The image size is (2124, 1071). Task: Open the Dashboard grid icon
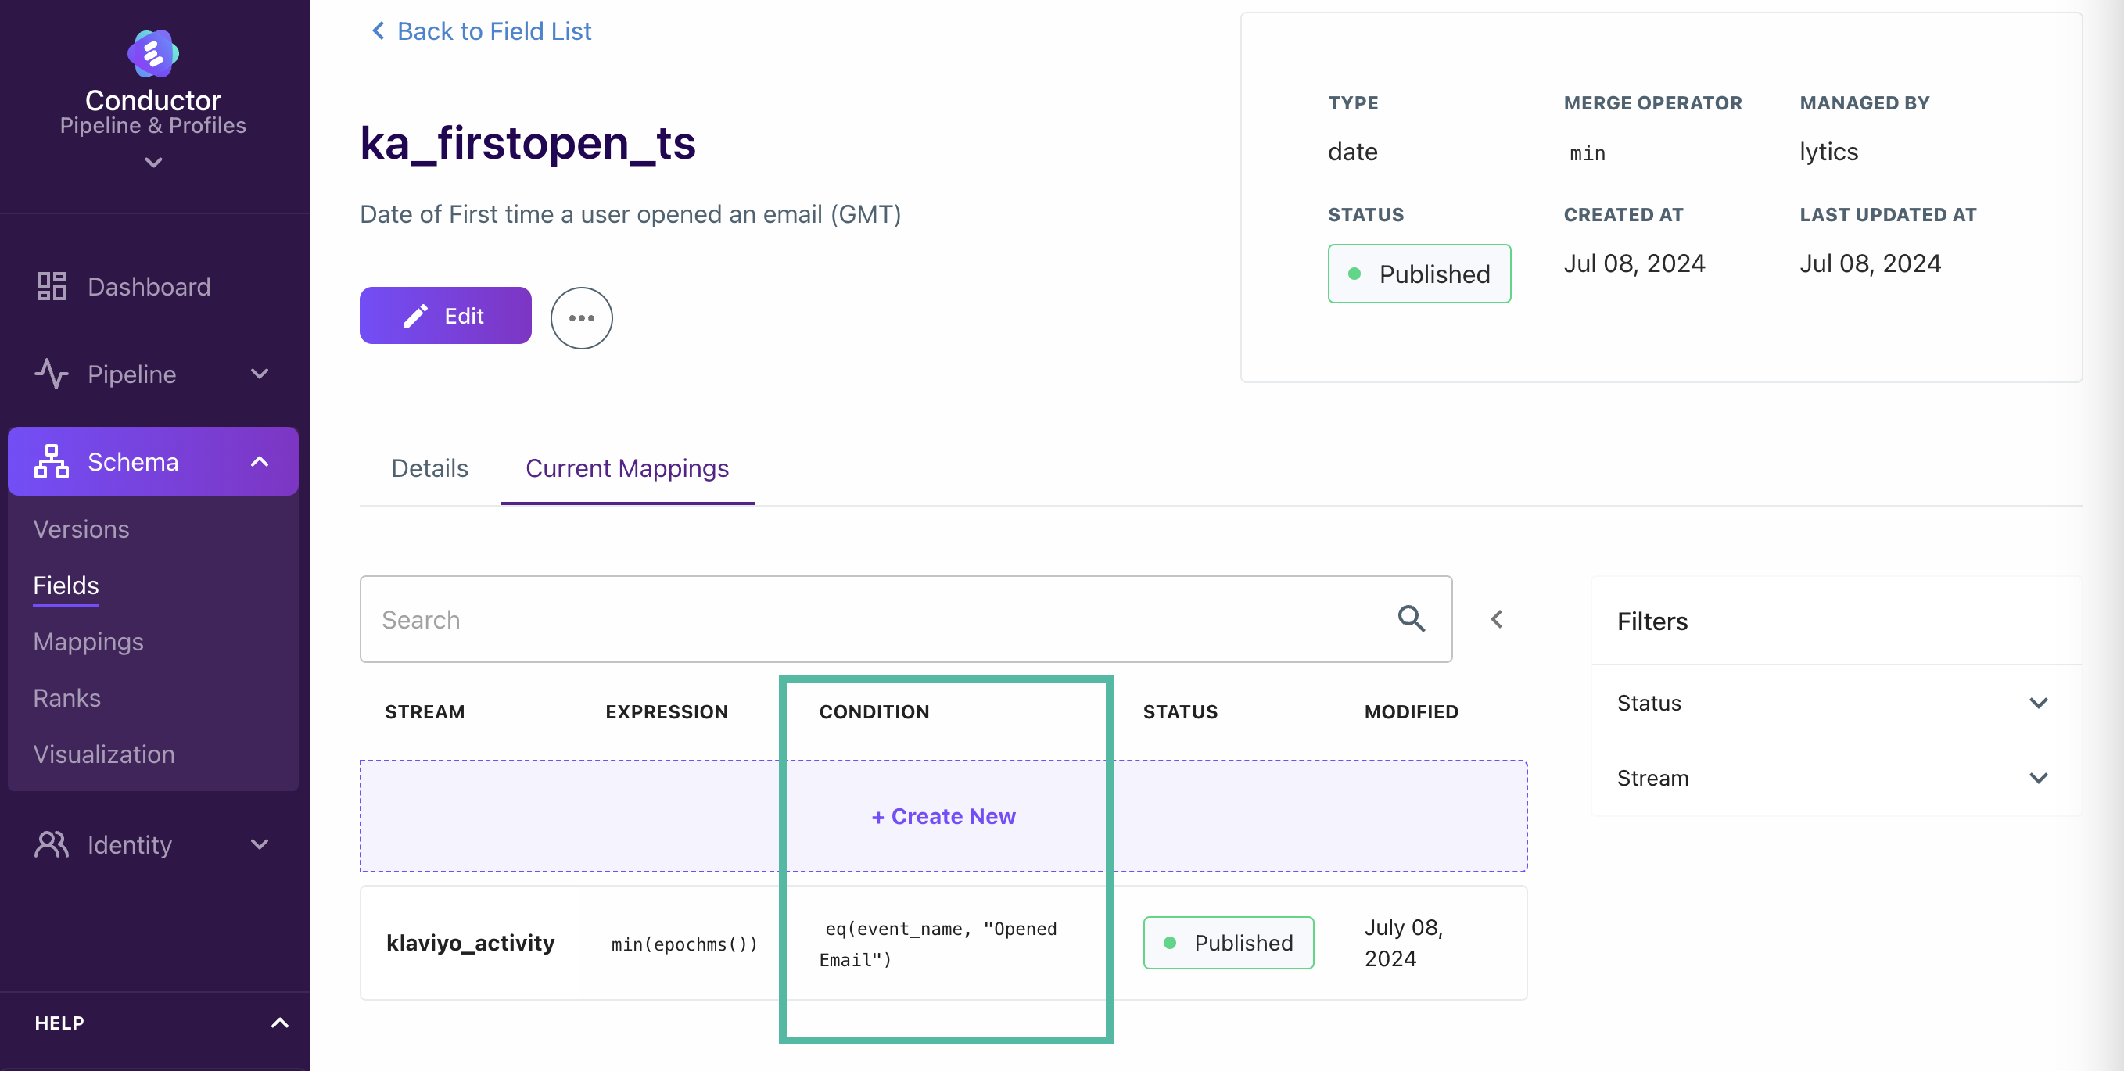tap(51, 286)
